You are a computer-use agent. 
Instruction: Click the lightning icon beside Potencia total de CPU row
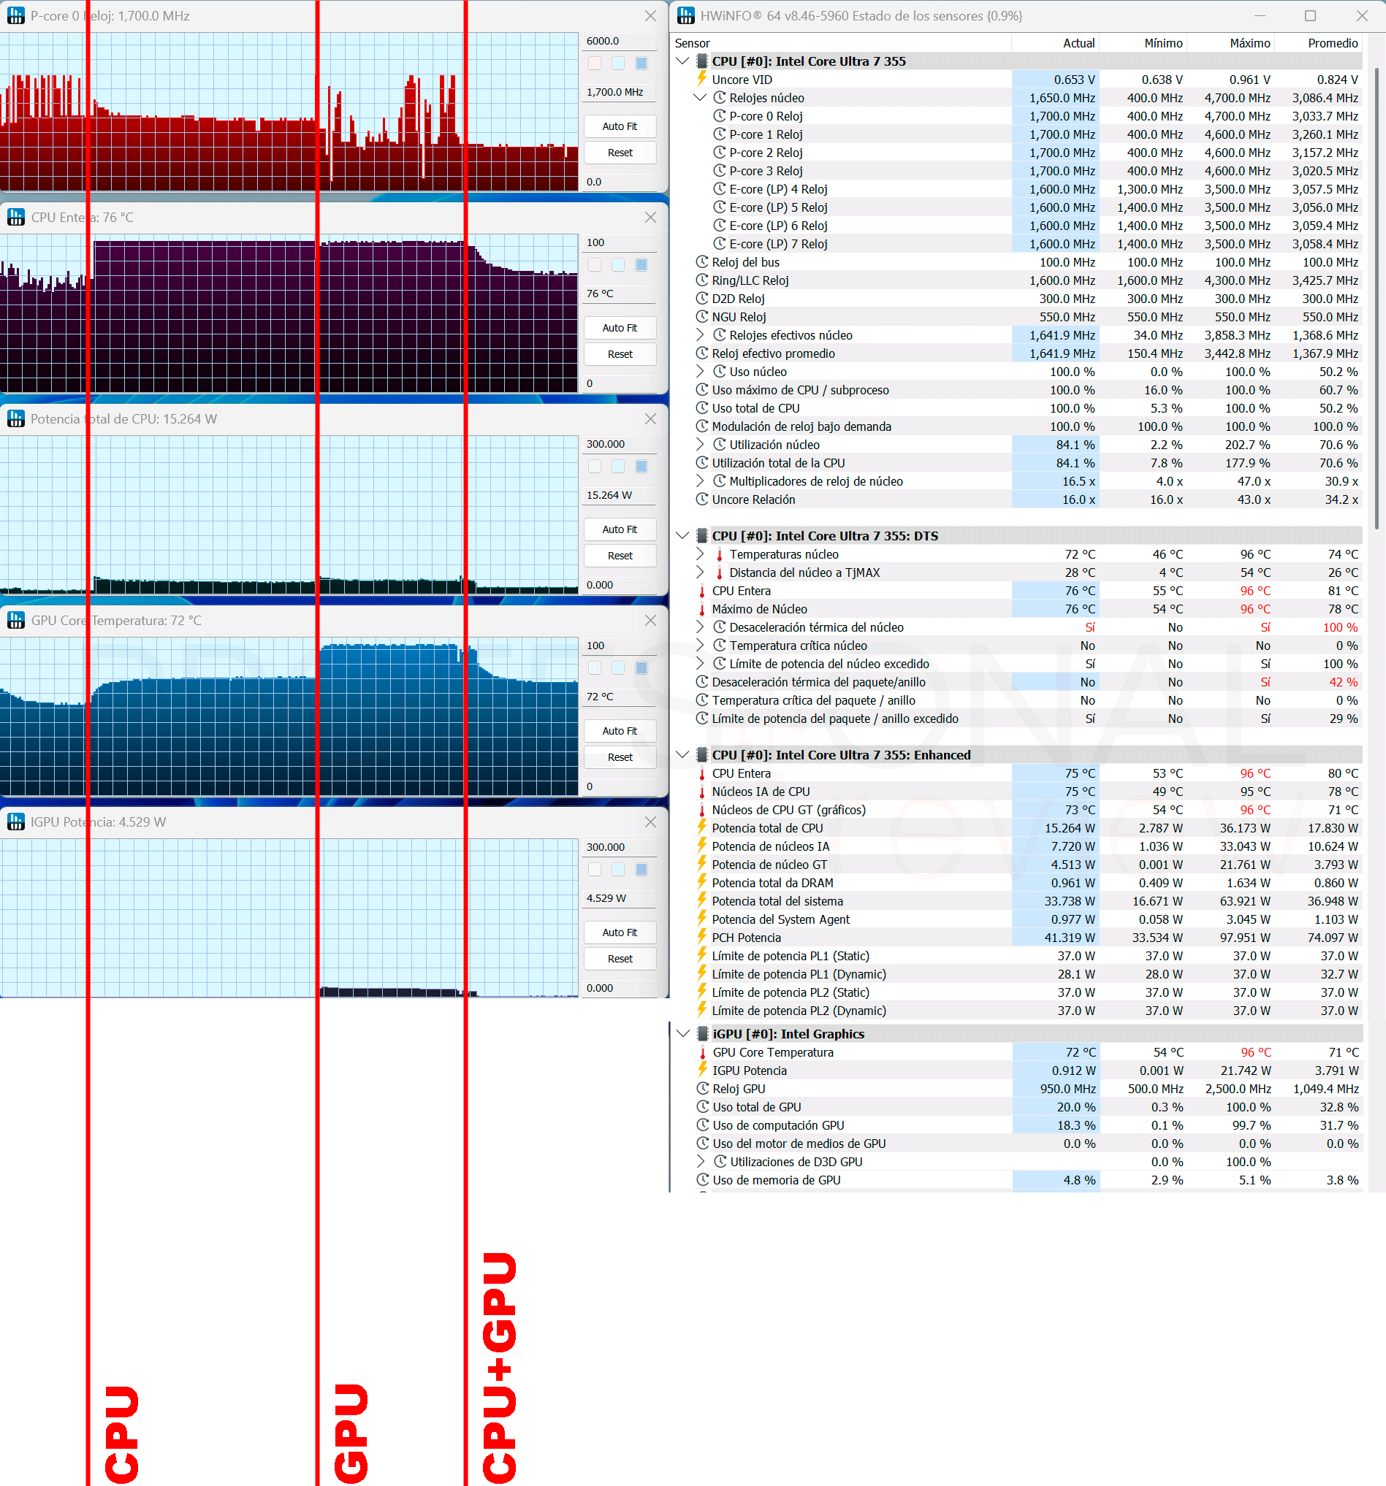click(x=701, y=827)
